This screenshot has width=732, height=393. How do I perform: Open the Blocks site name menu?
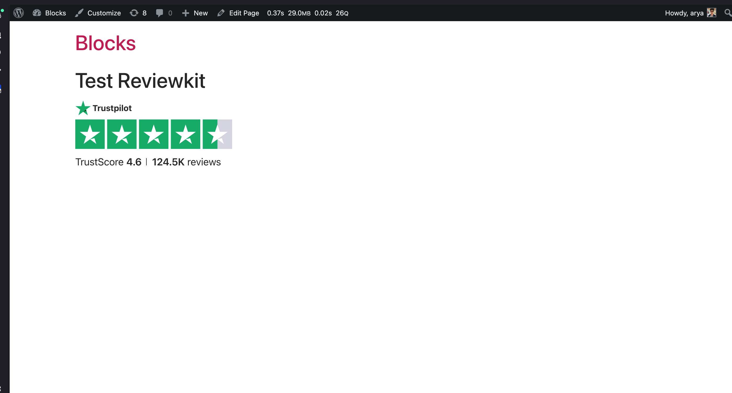point(55,13)
